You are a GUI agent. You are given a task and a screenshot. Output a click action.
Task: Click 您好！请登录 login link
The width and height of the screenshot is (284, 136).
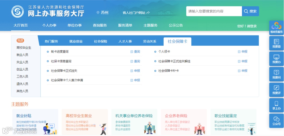point(247,26)
